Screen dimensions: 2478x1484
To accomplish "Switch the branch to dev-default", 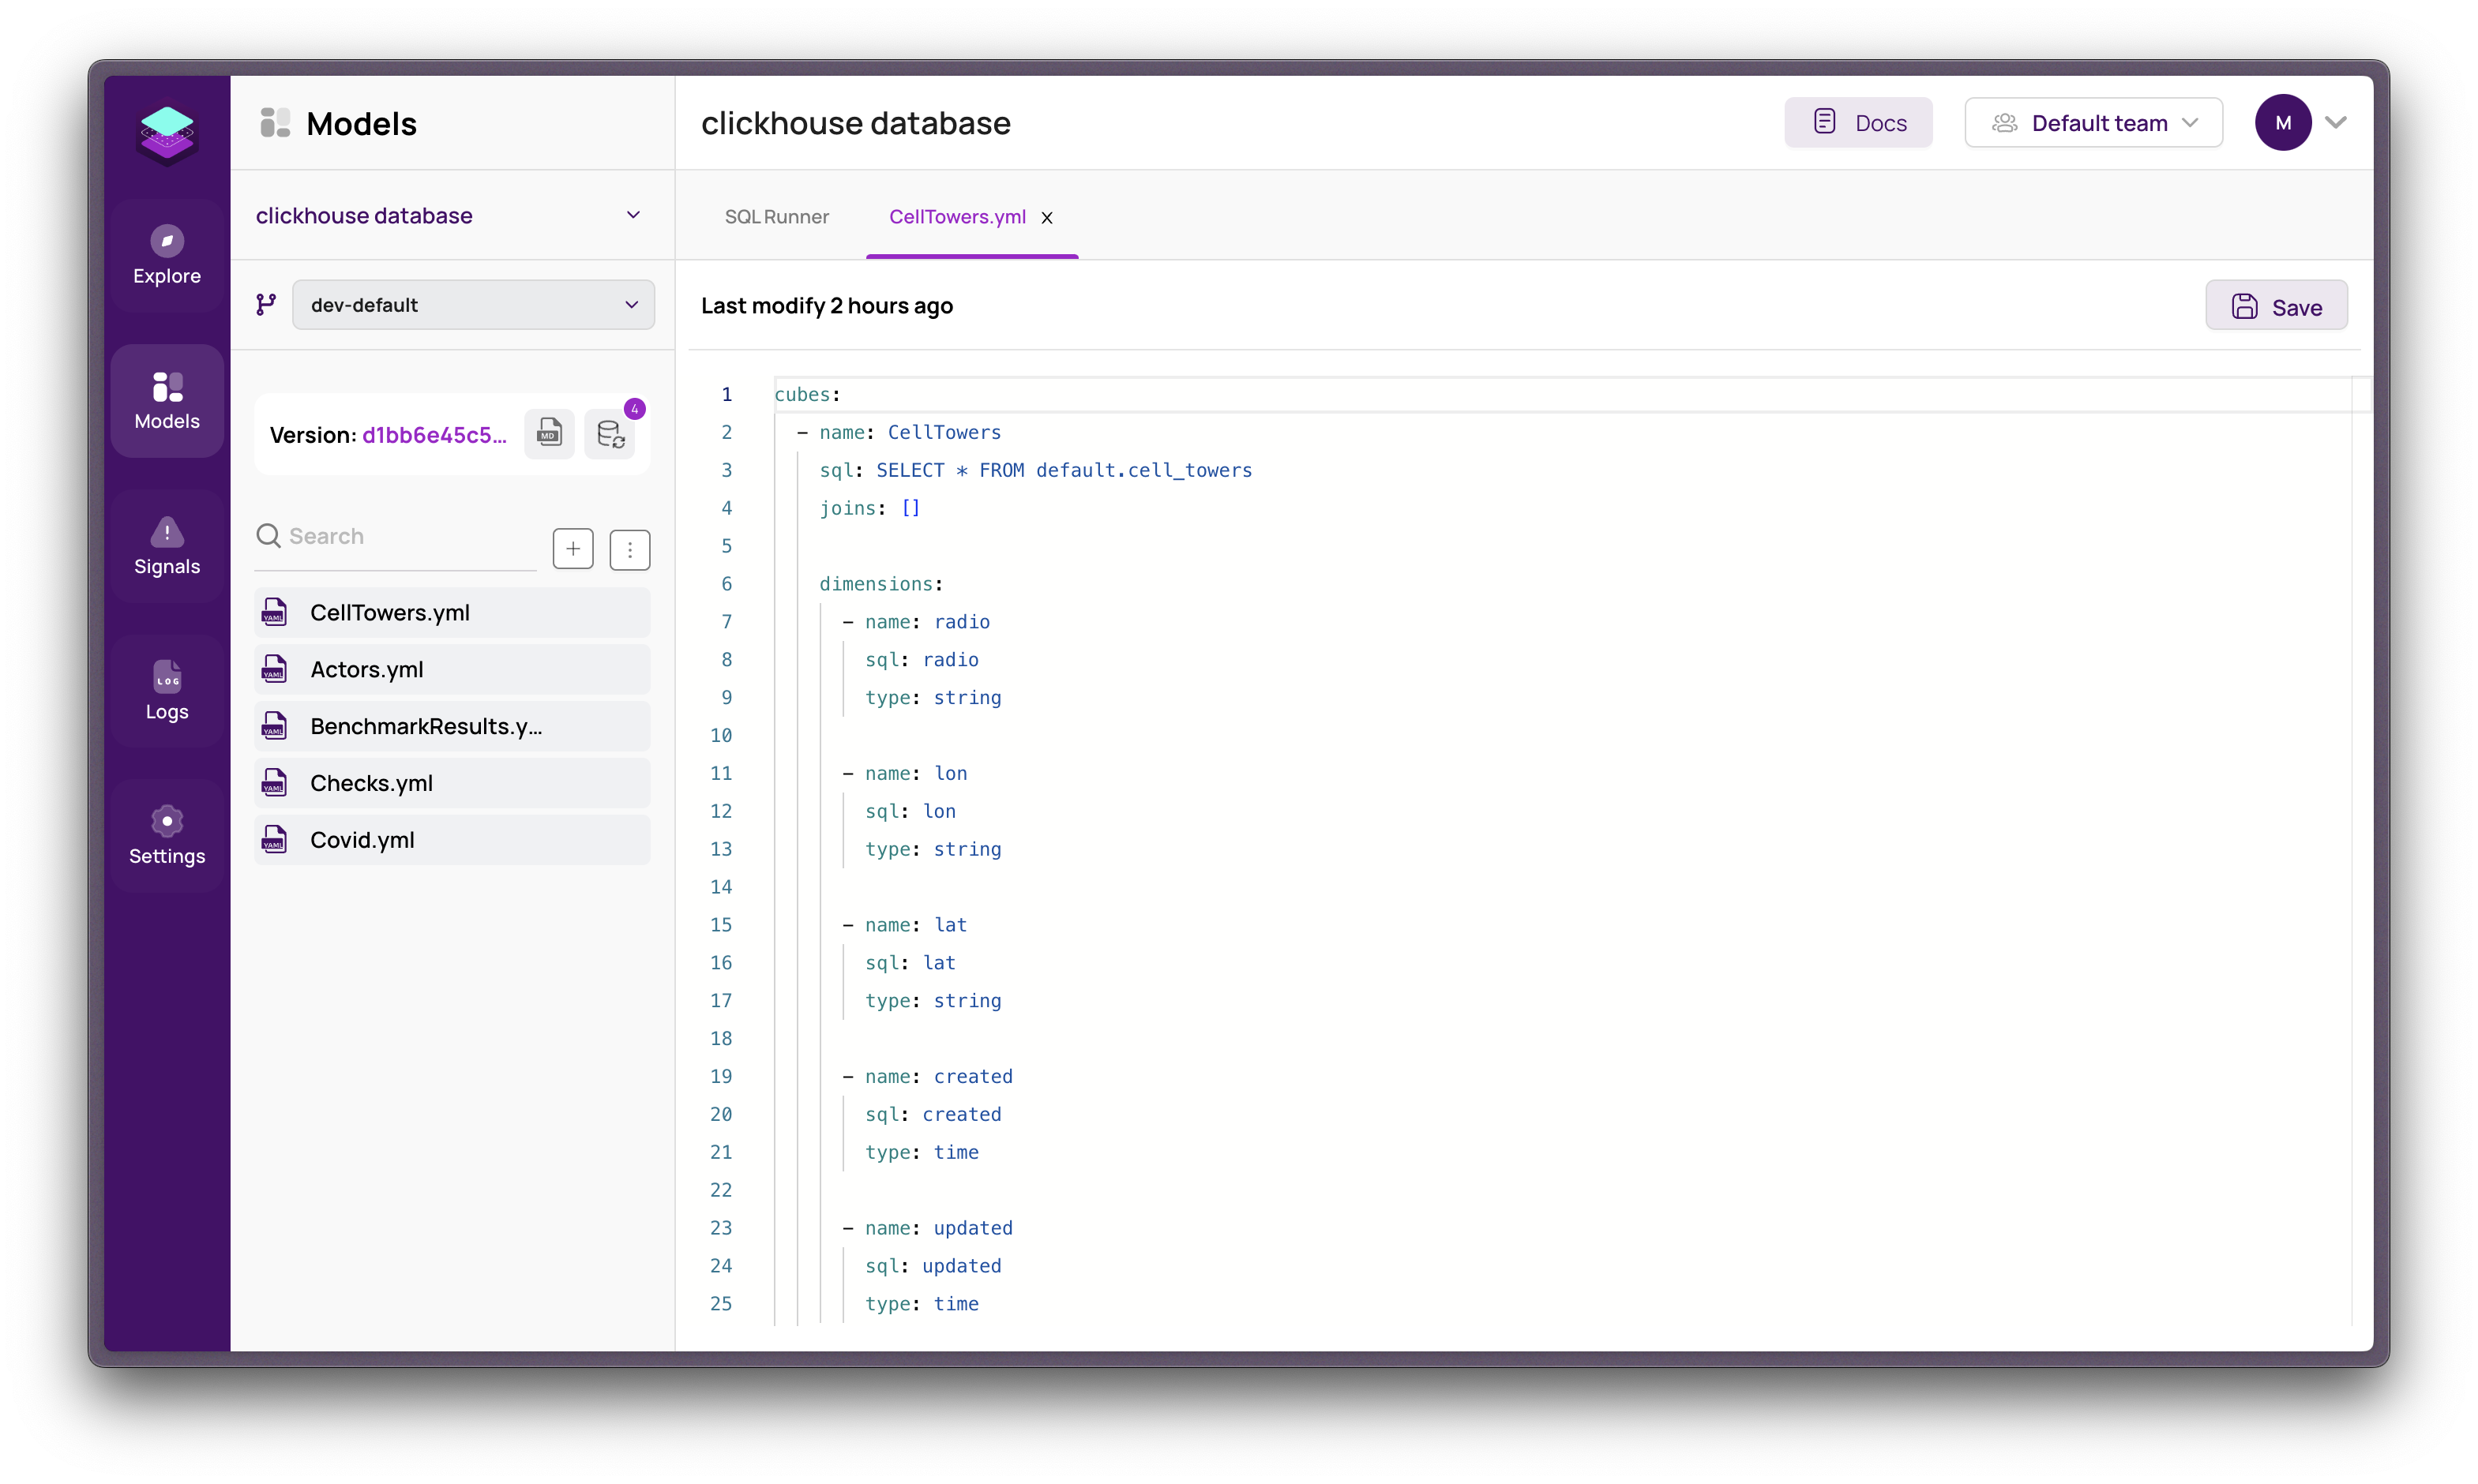I will click(468, 304).
